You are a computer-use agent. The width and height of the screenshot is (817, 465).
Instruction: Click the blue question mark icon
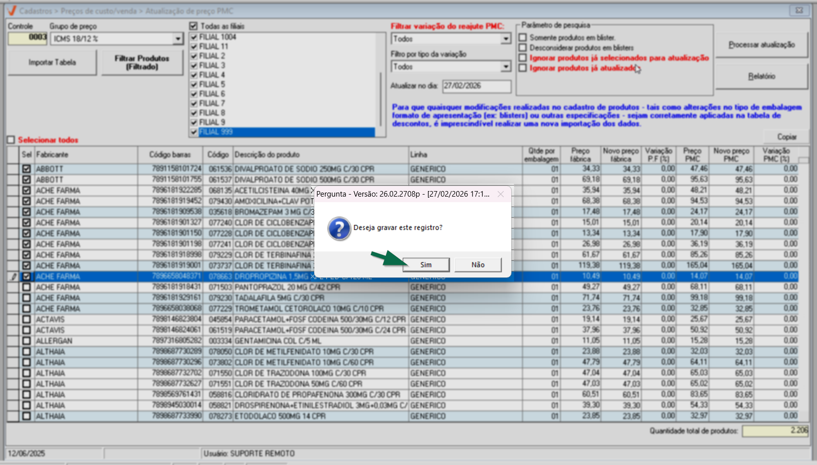pyautogui.click(x=339, y=228)
